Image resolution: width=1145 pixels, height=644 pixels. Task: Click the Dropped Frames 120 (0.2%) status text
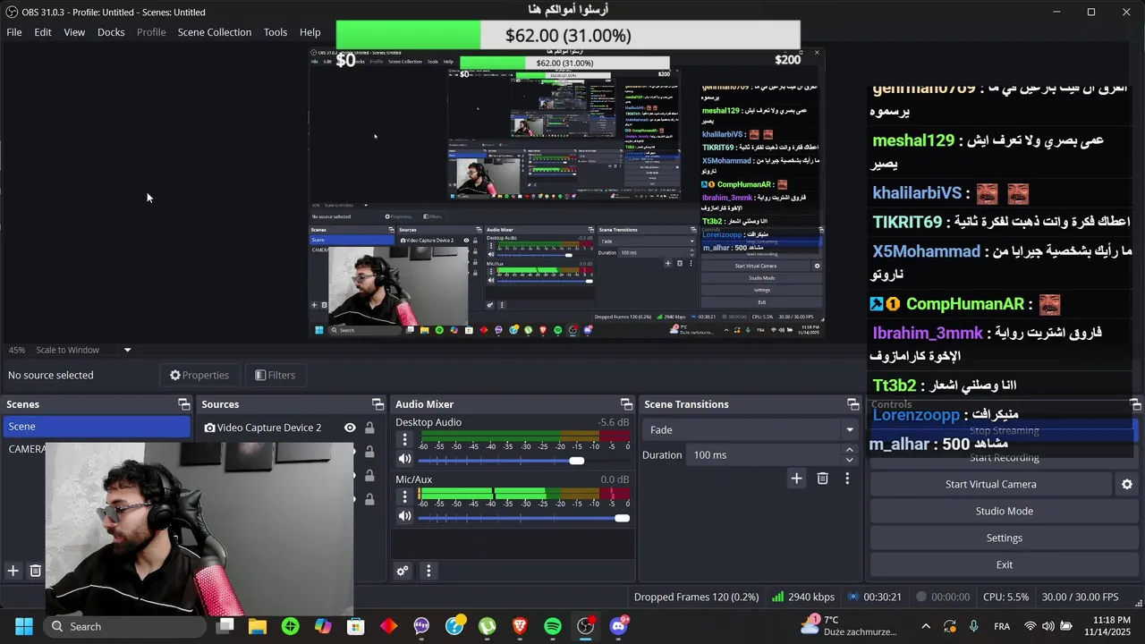pyautogui.click(x=696, y=597)
